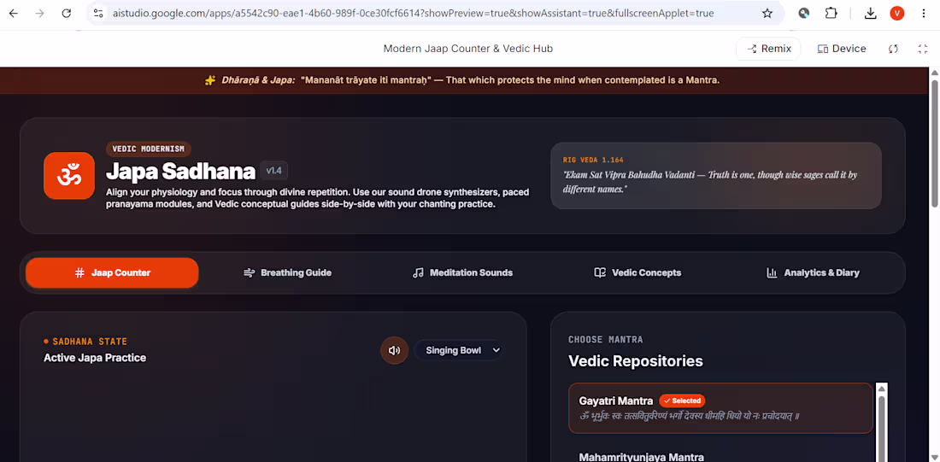Click the v1.4 version badge
Image resolution: width=940 pixels, height=462 pixels.
tap(274, 171)
